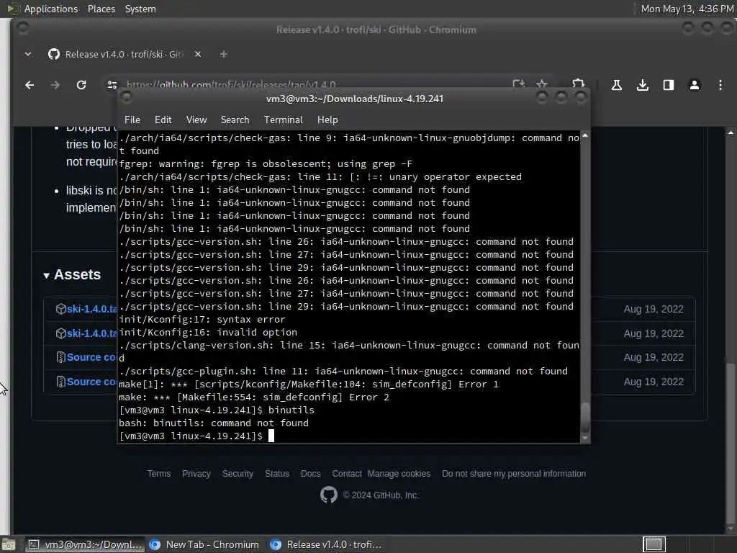Go back in Chromium browser
Screen dimensions: 737x553
pos(30,85)
